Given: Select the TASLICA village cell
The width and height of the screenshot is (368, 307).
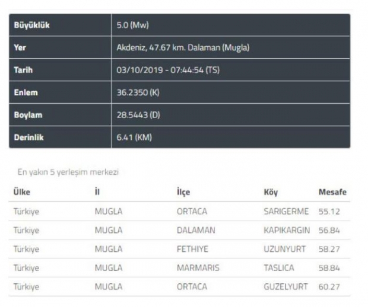Looking at the screenshot, I should pyautogui.click(x=279, y=268).
